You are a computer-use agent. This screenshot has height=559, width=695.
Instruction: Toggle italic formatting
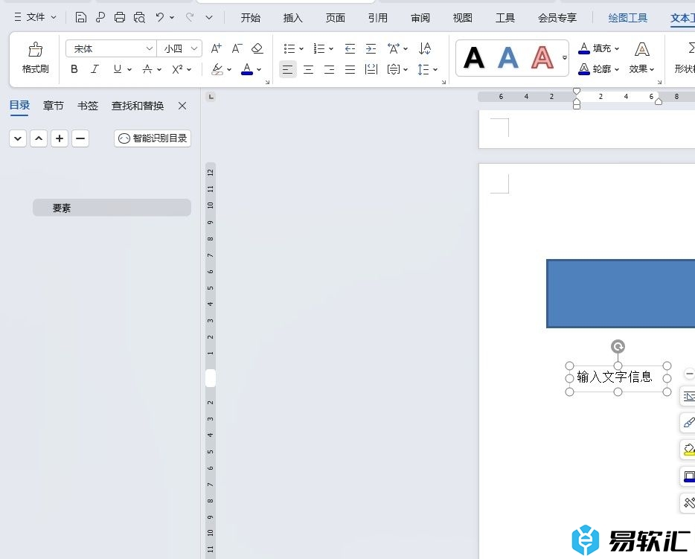tap(95, 69)
